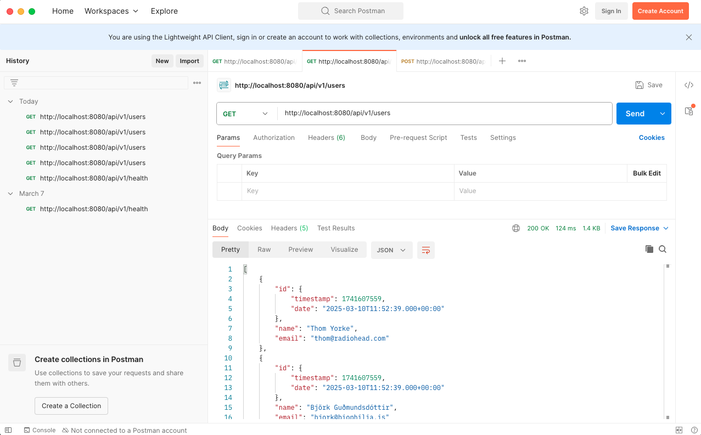Click the Create Account button
The width and height of the screenshot is (701, 435).
coord(660,11)
